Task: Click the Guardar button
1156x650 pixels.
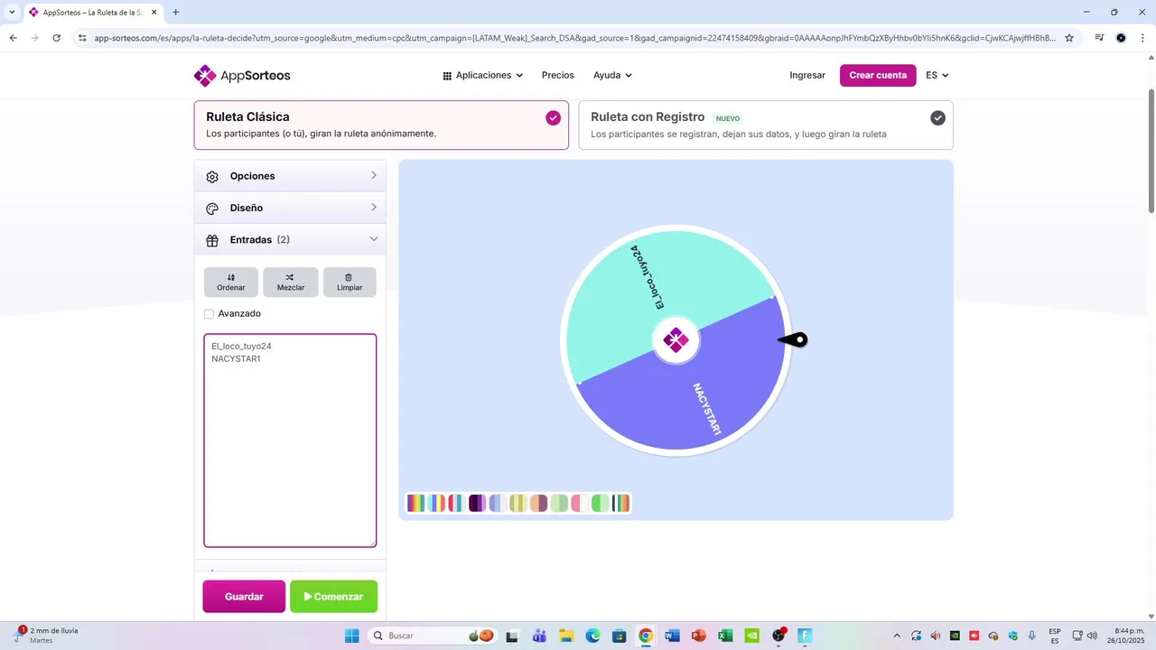Action: 244,597
